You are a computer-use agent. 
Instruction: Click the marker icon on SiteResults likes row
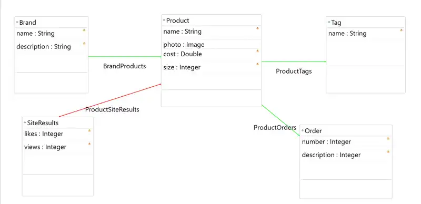point(89,130)
